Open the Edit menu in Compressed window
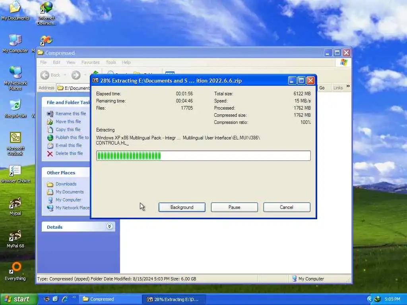This screenshot has height=305, width=407. pos(56,62)
